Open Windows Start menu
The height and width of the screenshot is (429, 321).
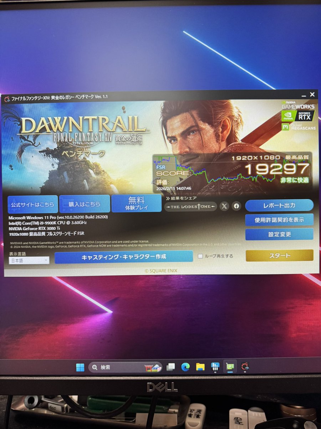pos(80,367)
